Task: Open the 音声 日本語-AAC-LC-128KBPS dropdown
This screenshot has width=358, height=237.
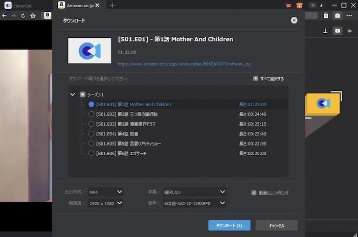Action: click(194, 203)
